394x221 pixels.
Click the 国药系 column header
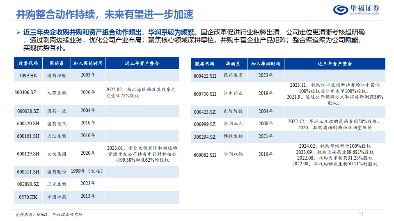coord(57,63)
